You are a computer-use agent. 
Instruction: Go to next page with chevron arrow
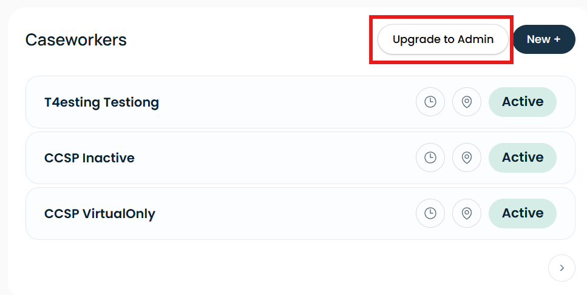(x=562, y=268)
